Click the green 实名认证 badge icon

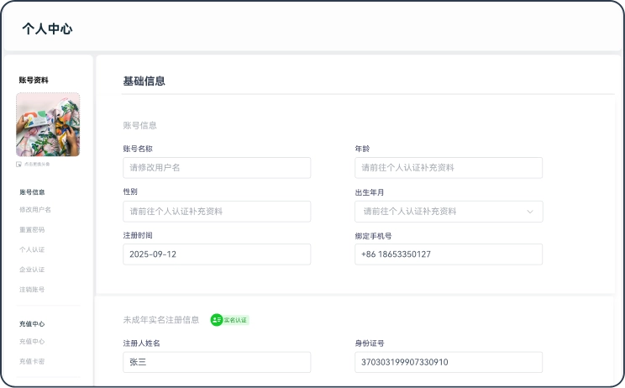tap(216, 320)
